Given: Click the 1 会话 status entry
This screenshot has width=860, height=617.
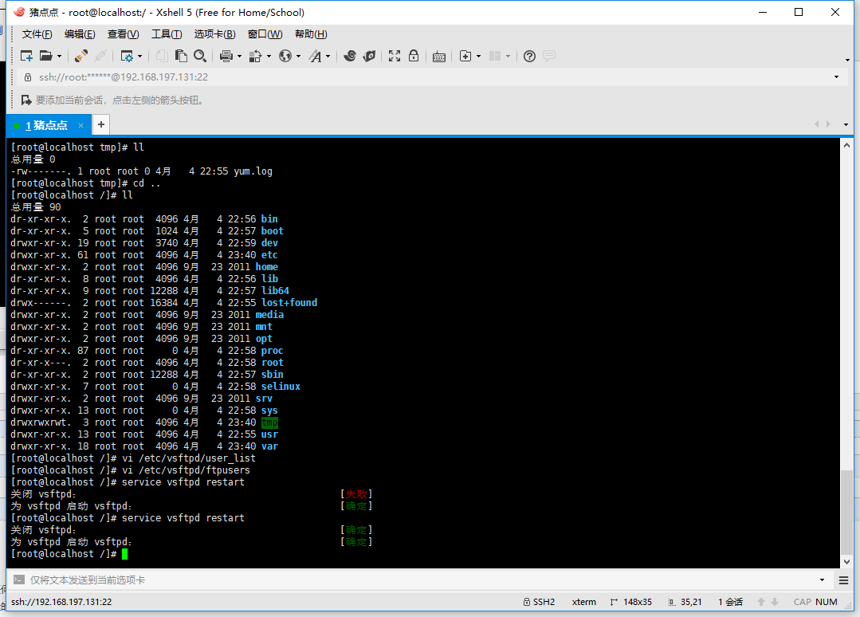Looking at the screenshot, I should pos(731,602).
